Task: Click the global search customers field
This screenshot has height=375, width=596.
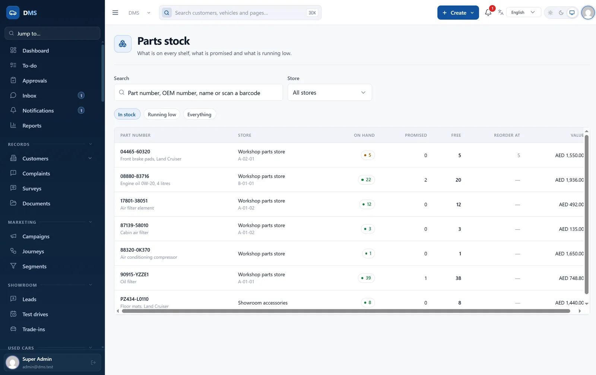Action: click(240, 13)
